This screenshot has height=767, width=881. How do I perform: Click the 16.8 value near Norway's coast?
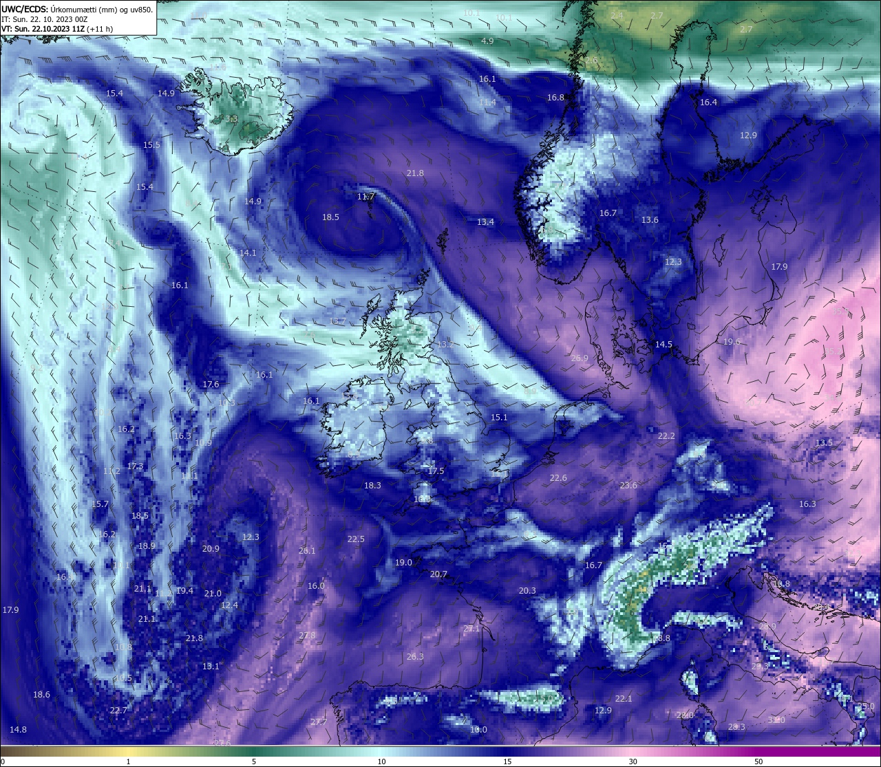pyautogui.click(x=555, y=98)
